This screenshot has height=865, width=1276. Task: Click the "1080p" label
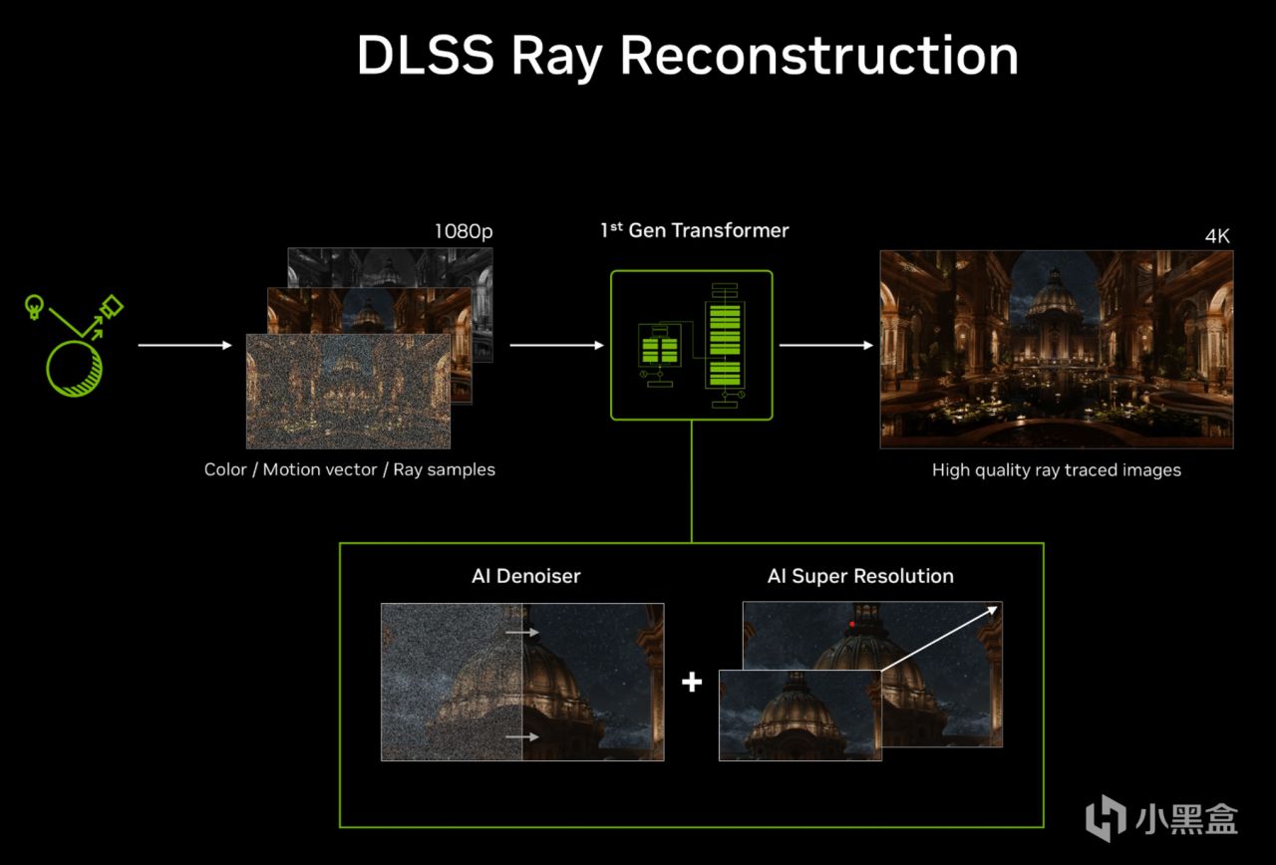[463, 231]
